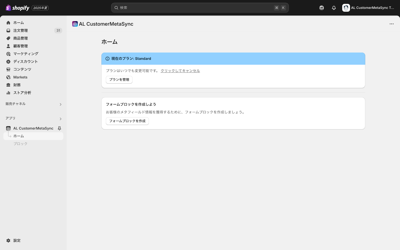Open AL CustomerMetaSync app in sidebar
The width and height of the screenshot is (400, 250).
pyautogui.click(x=33, y=128)
